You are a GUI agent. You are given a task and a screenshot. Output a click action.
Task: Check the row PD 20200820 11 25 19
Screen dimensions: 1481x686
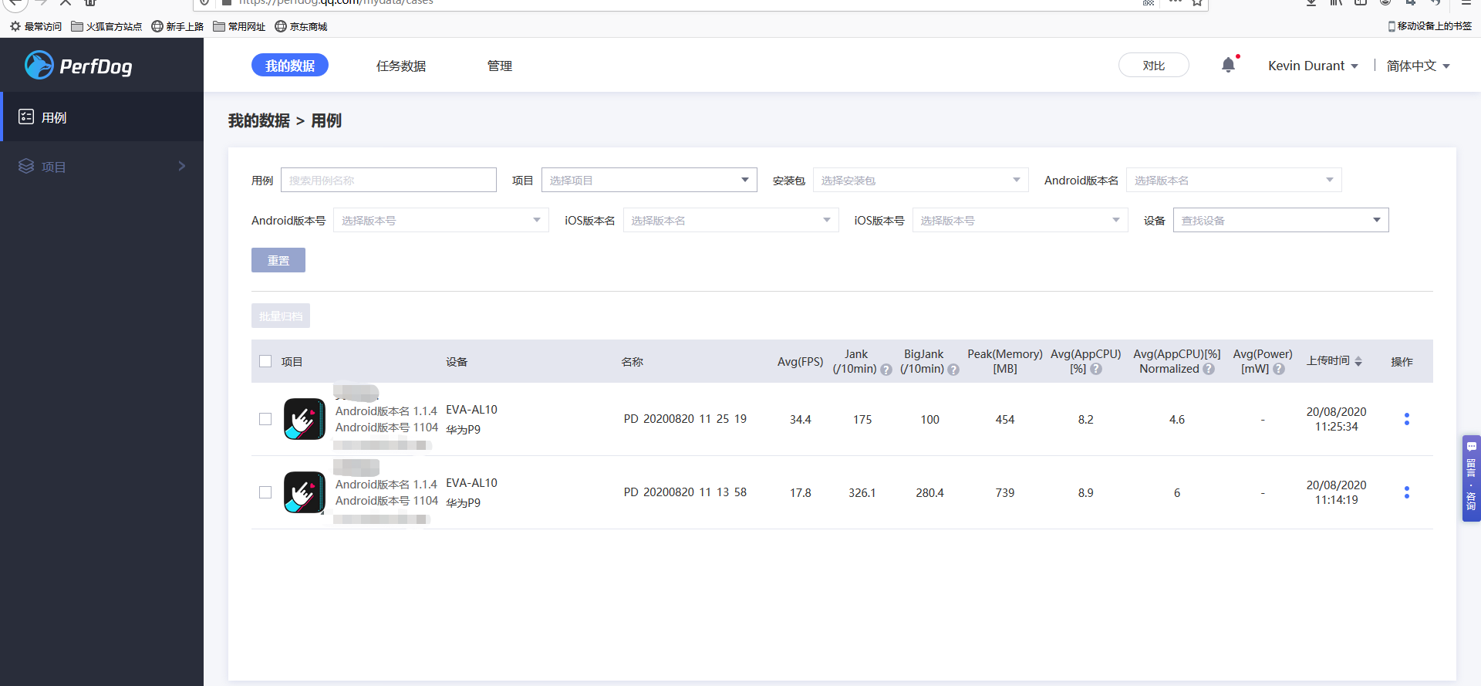pos(265,419)
